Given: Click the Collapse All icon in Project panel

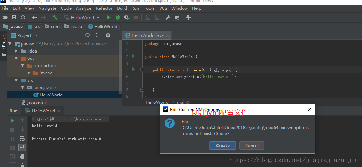Looking at the screenshot, I should (97, 35).
